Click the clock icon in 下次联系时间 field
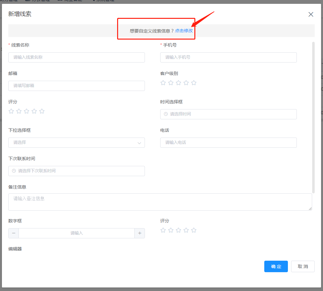Image resolution: width=323 pixels, height=291 pixels. click(14, 171)
